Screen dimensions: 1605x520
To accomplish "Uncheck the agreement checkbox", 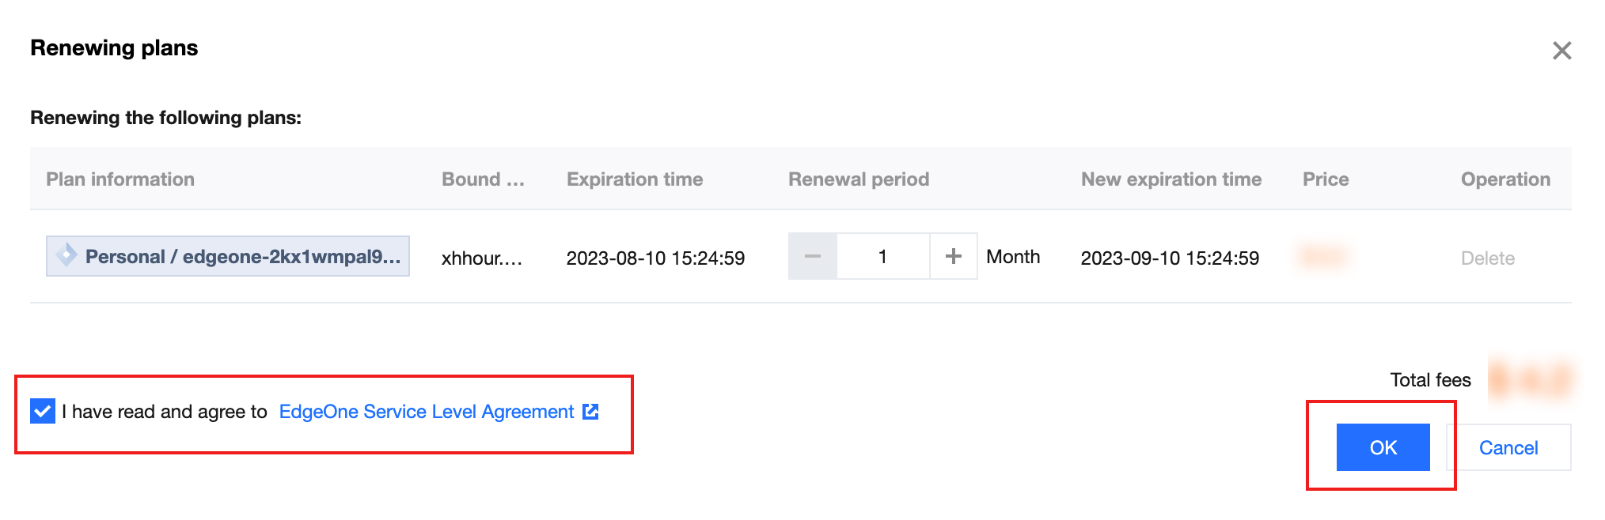I will (x=43, y=412).
